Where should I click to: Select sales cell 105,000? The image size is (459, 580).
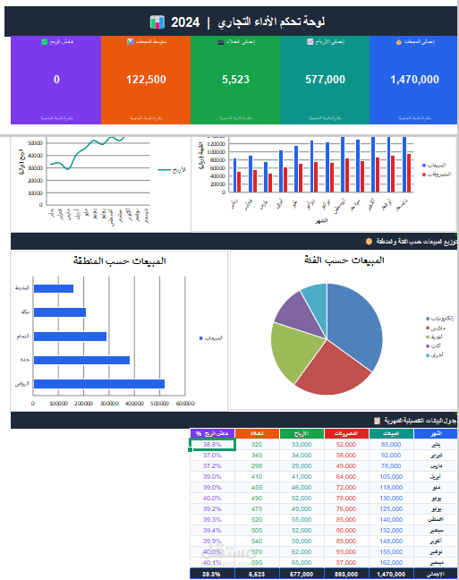391,477
